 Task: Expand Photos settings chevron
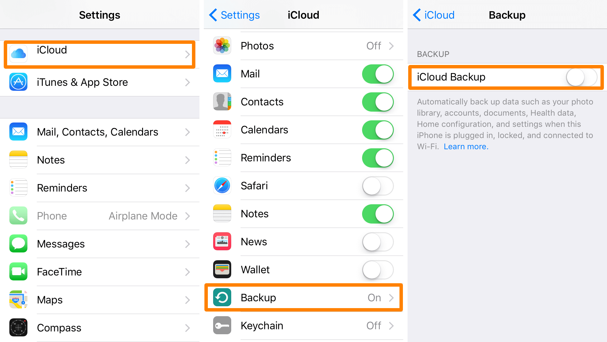(x=396, y=46)
